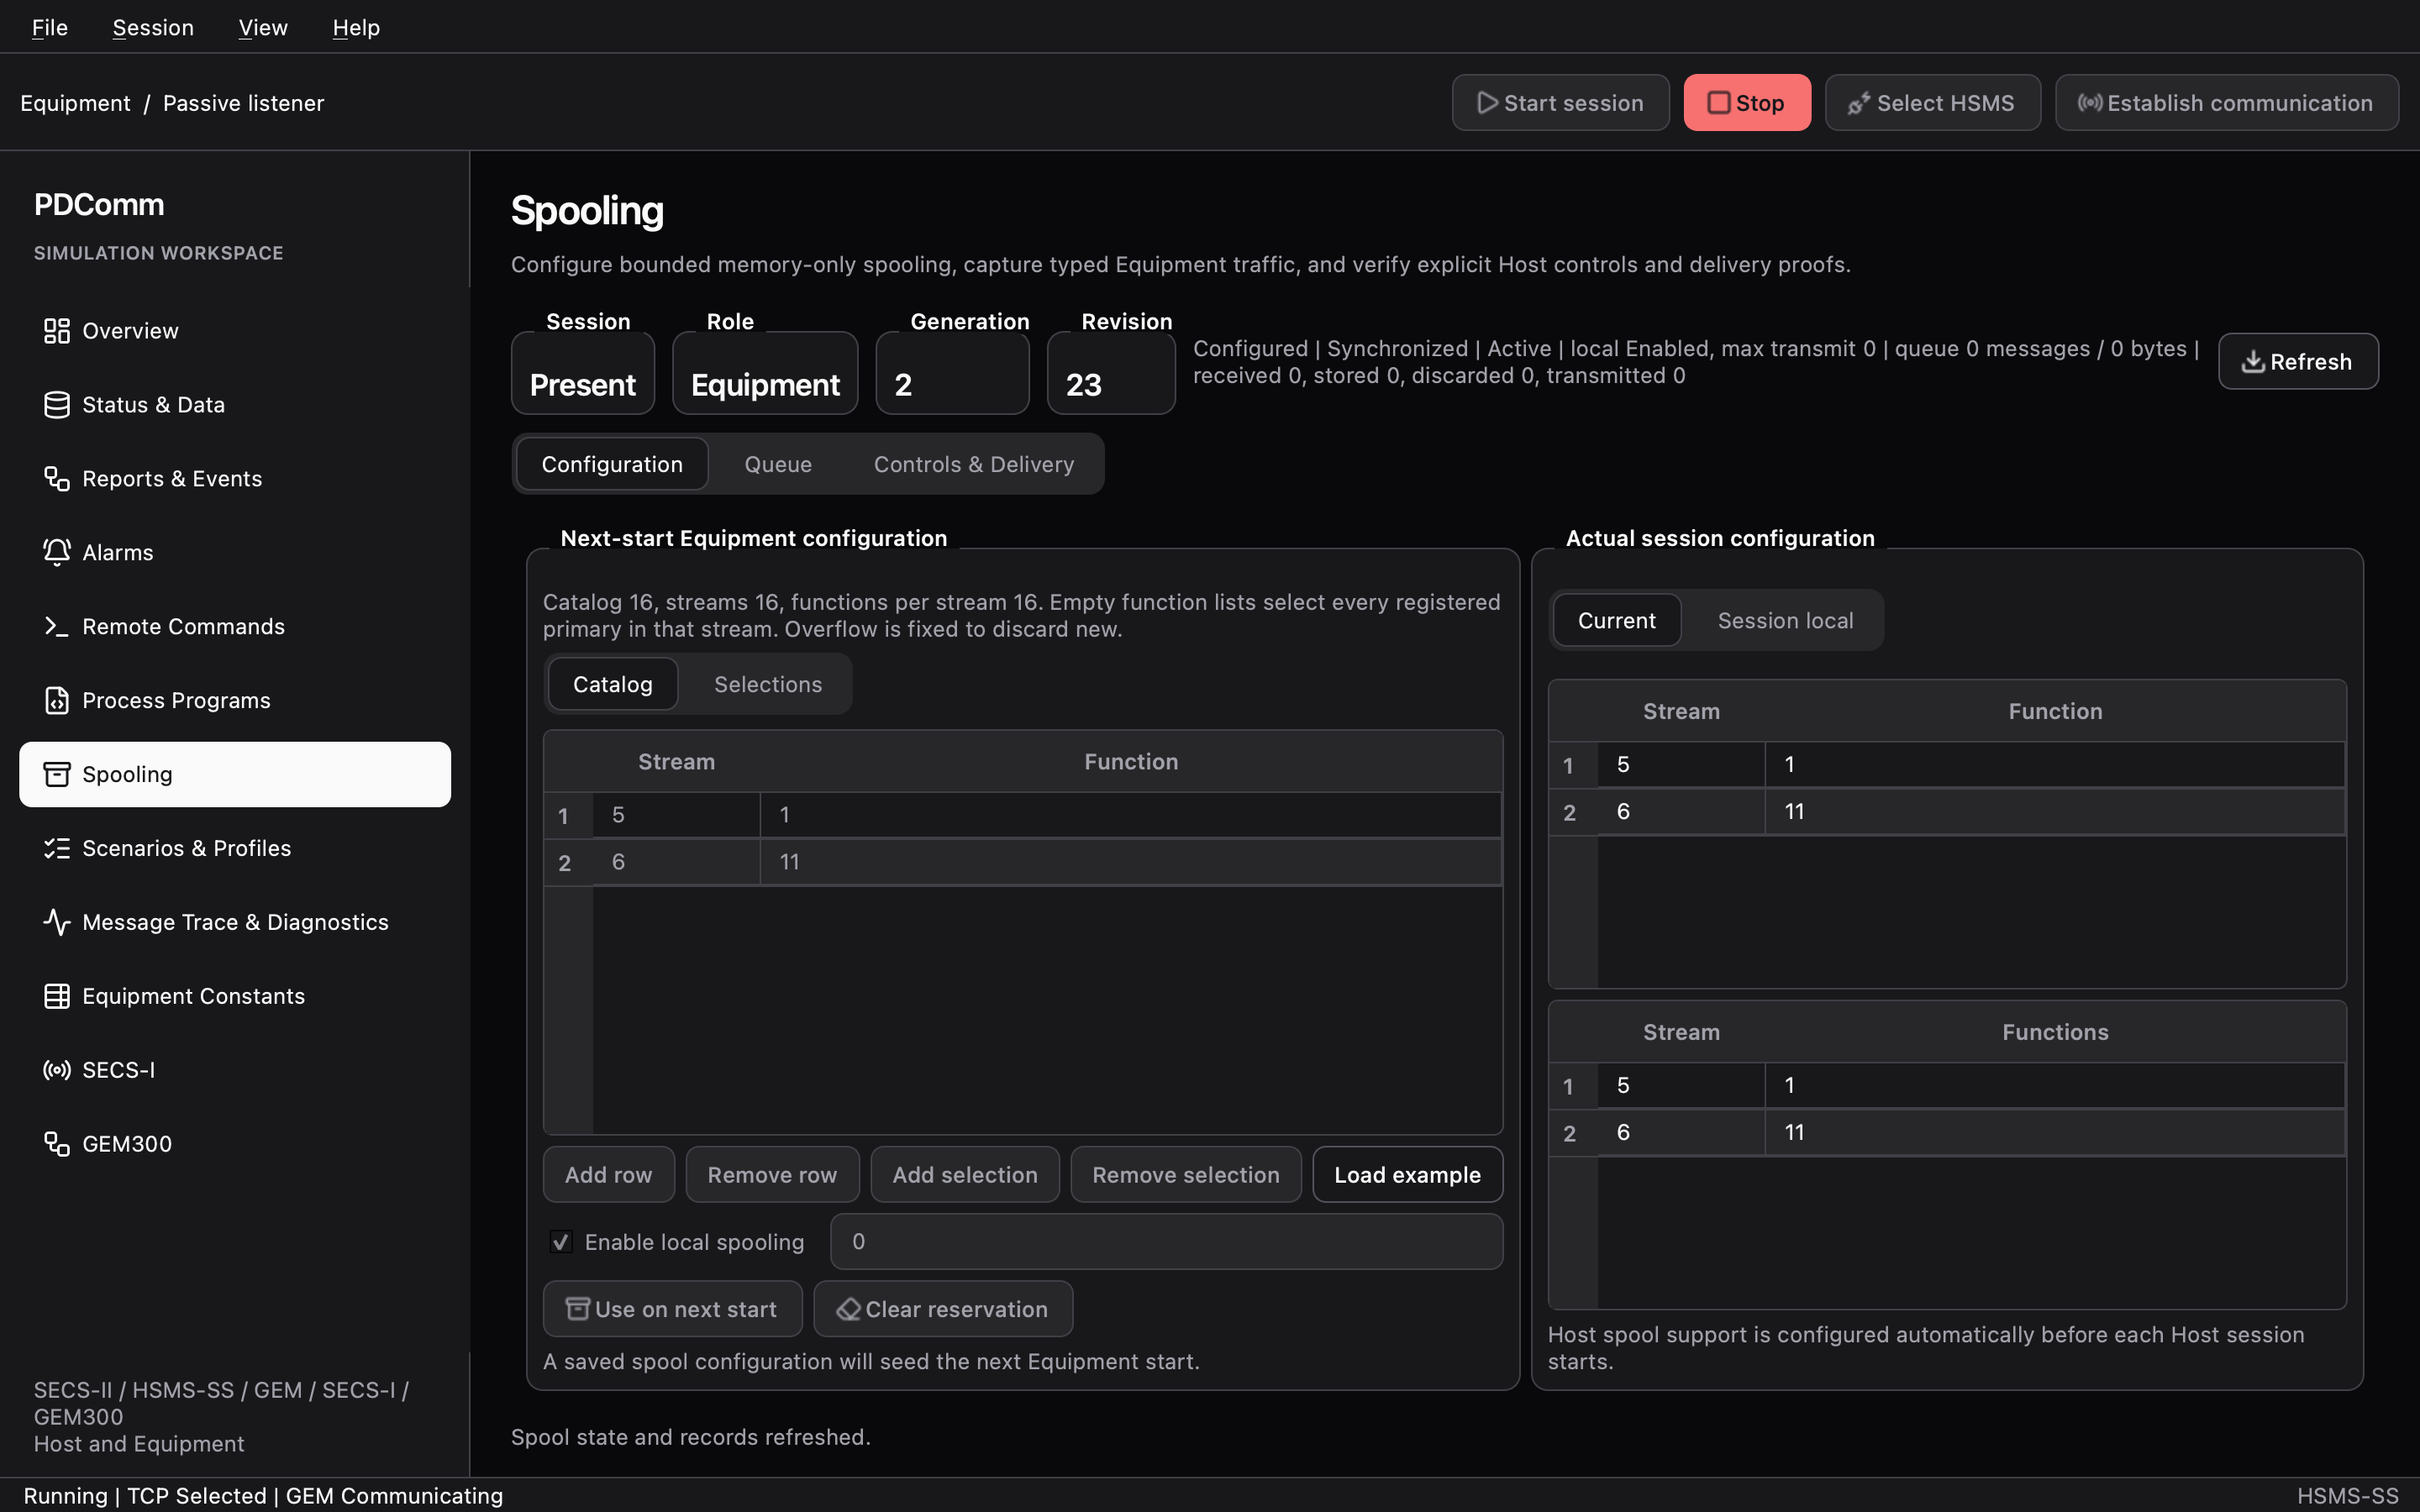The width and height of the screenshot is (2420, 1512).
Task: Click the Equipment Constants table icon
Action: click(57, 997)
